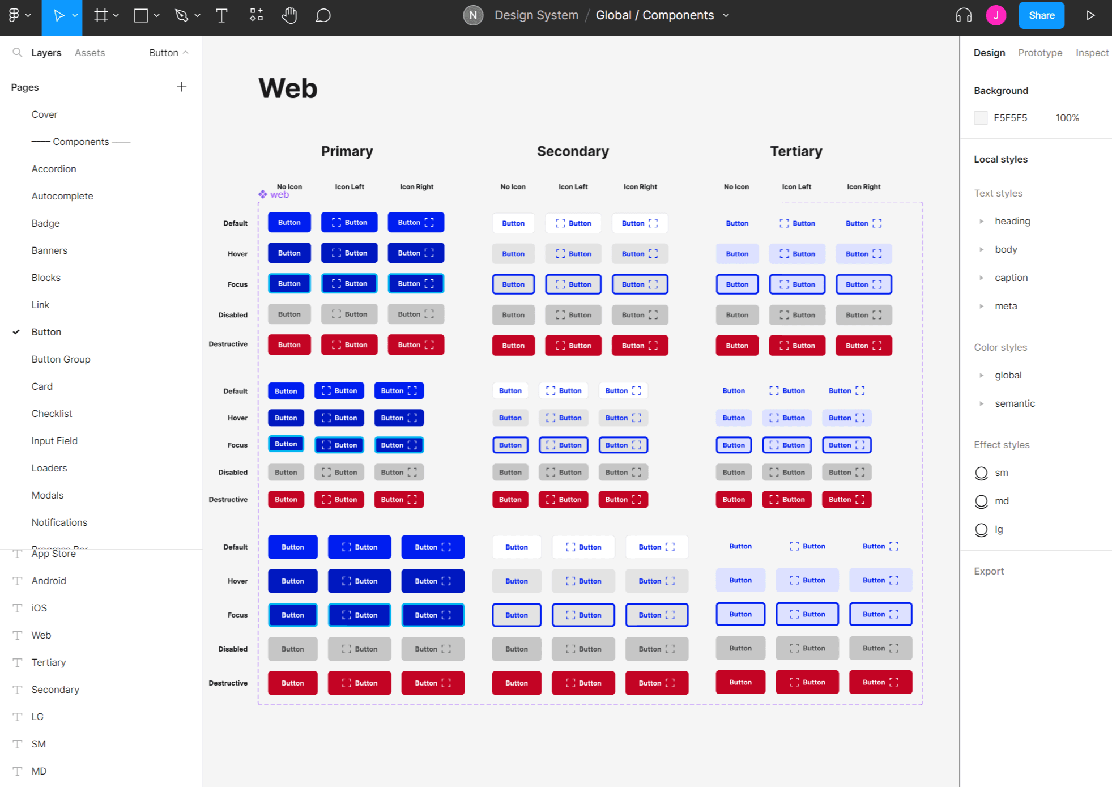Select the md effect style
Image resolution: width=1112 pixels, height=787 pixels.
pyautogui.click(x=1002, y=501)
